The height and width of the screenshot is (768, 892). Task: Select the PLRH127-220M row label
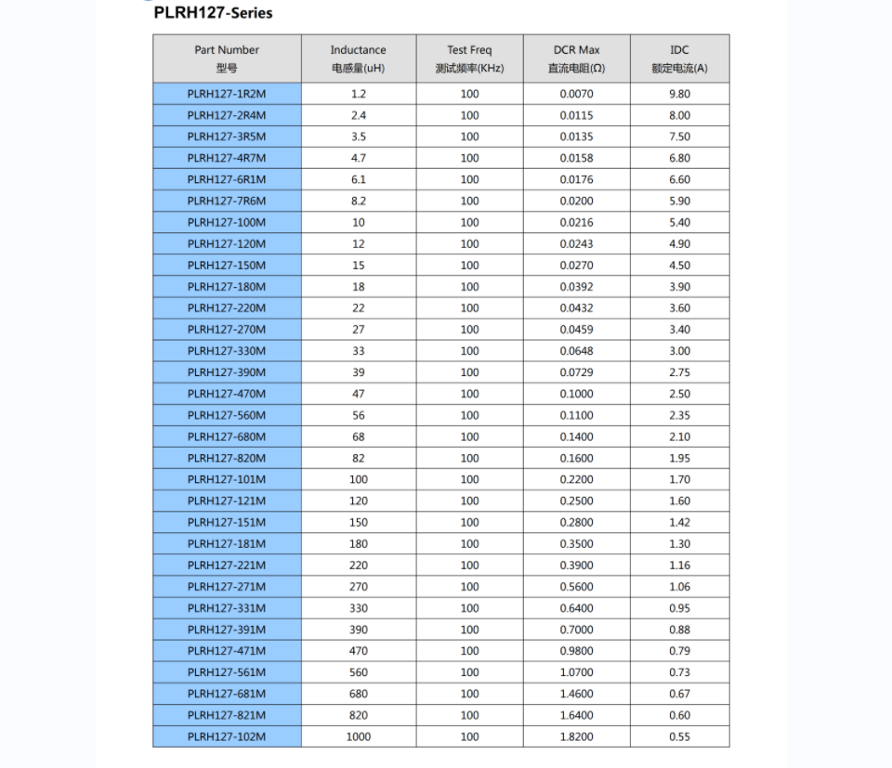[227, 308]
